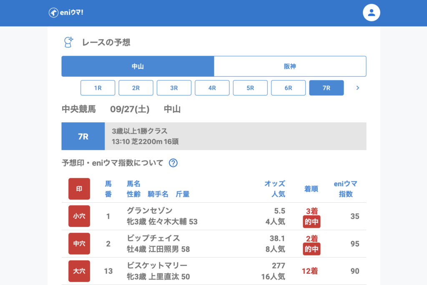Image resolution: width=427 pixels, height=285 pixels.
Task: Click horse name グランセゾン
Action: pos(150,210)
